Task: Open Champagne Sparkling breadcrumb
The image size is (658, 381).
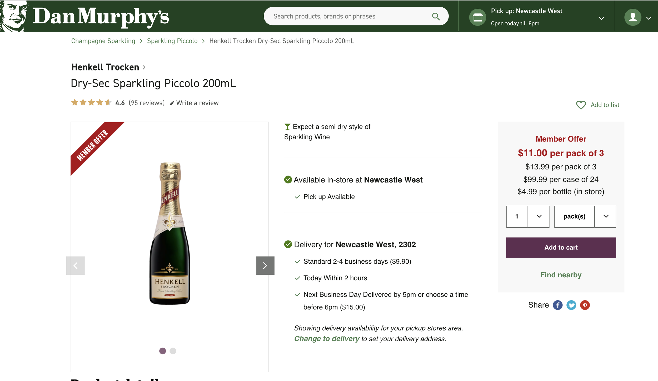Action: (103, 41)
